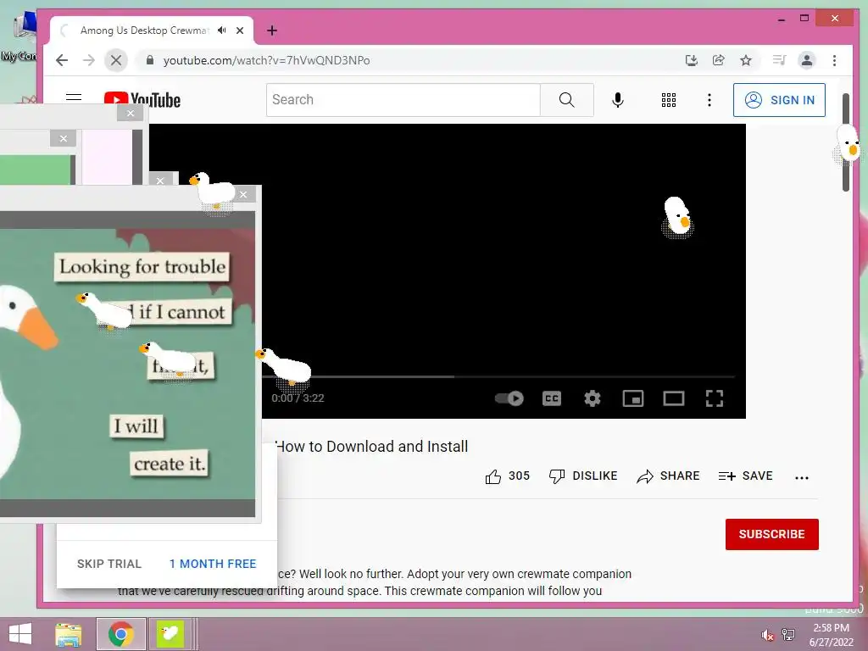868x651 pixels.
Task: Click the SIGN IN button
Action: [x=780, y=100]
